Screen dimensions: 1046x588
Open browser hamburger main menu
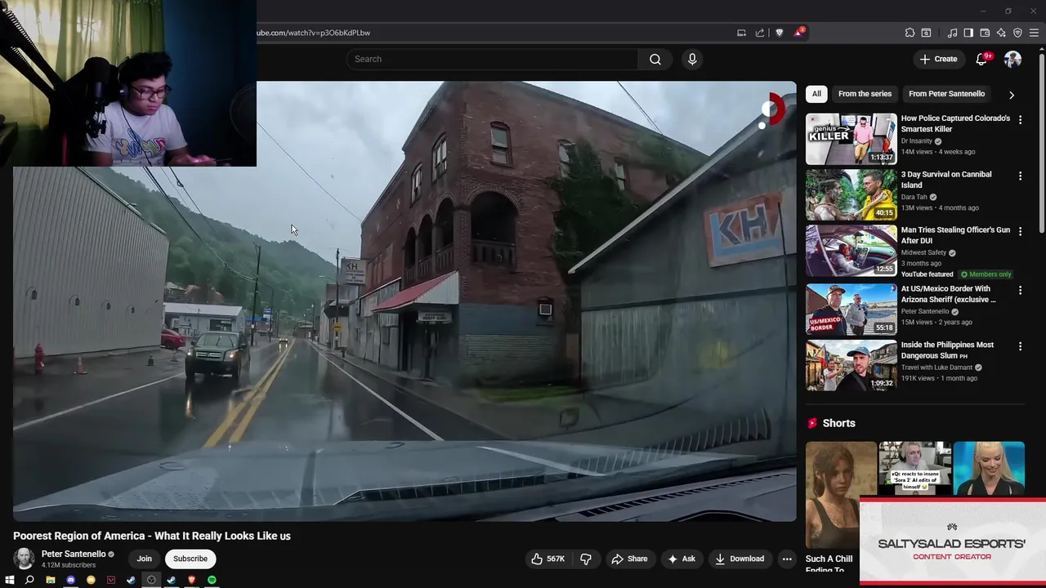pyautogui.click(x=1035, y=33)
